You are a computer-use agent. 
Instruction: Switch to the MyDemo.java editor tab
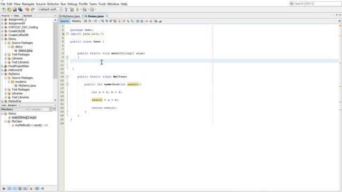[x=71, y=17]
